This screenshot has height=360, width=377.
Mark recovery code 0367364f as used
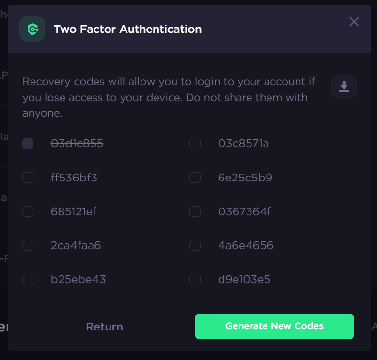[195, 211]
